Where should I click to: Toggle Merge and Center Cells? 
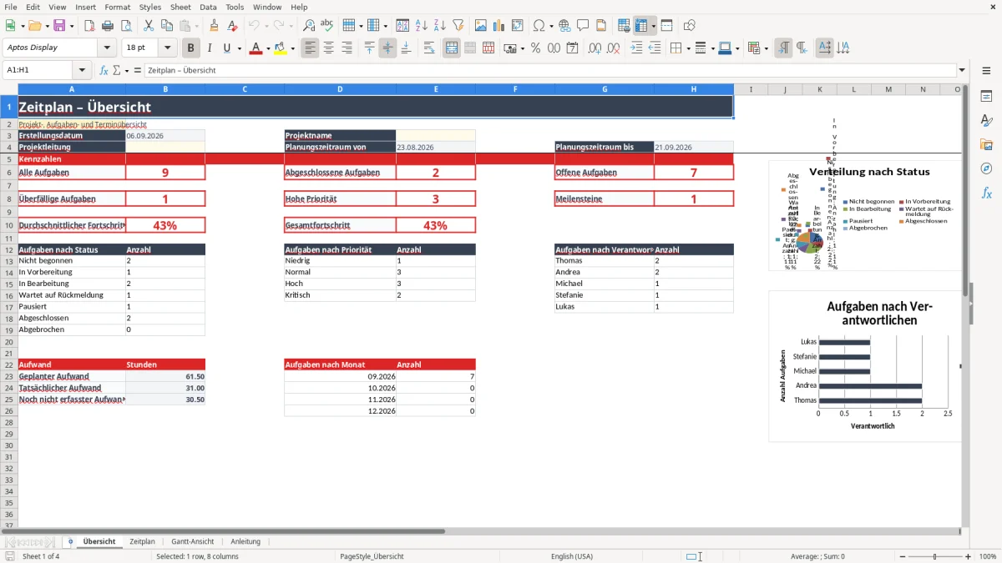pyautogui.click(x=452, y=48)
